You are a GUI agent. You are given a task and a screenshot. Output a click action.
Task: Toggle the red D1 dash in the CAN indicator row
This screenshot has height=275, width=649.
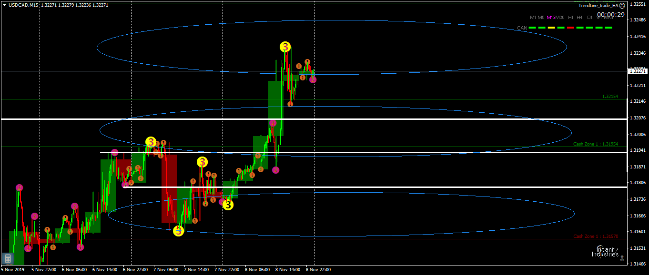[x=570, y=28]
